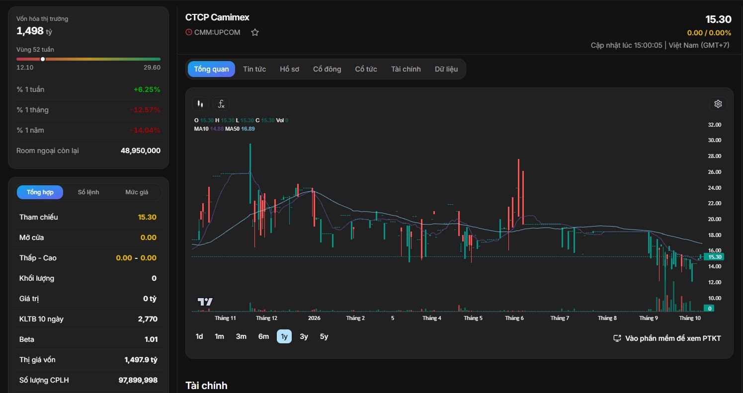This screenshot has height=393, width=743.
Task: Set chart range to 6m
Action: [263, 336]
